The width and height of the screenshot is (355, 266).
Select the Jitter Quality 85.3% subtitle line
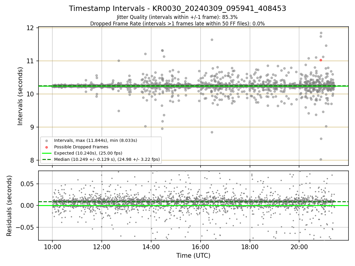coord(177,17)
